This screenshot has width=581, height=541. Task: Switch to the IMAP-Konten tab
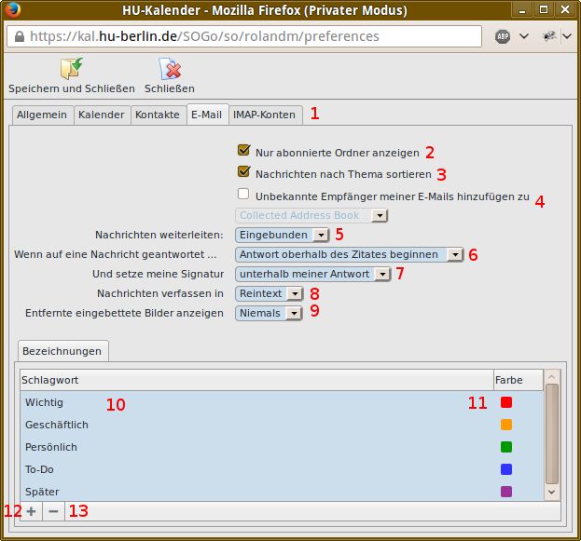click(266, 115)
